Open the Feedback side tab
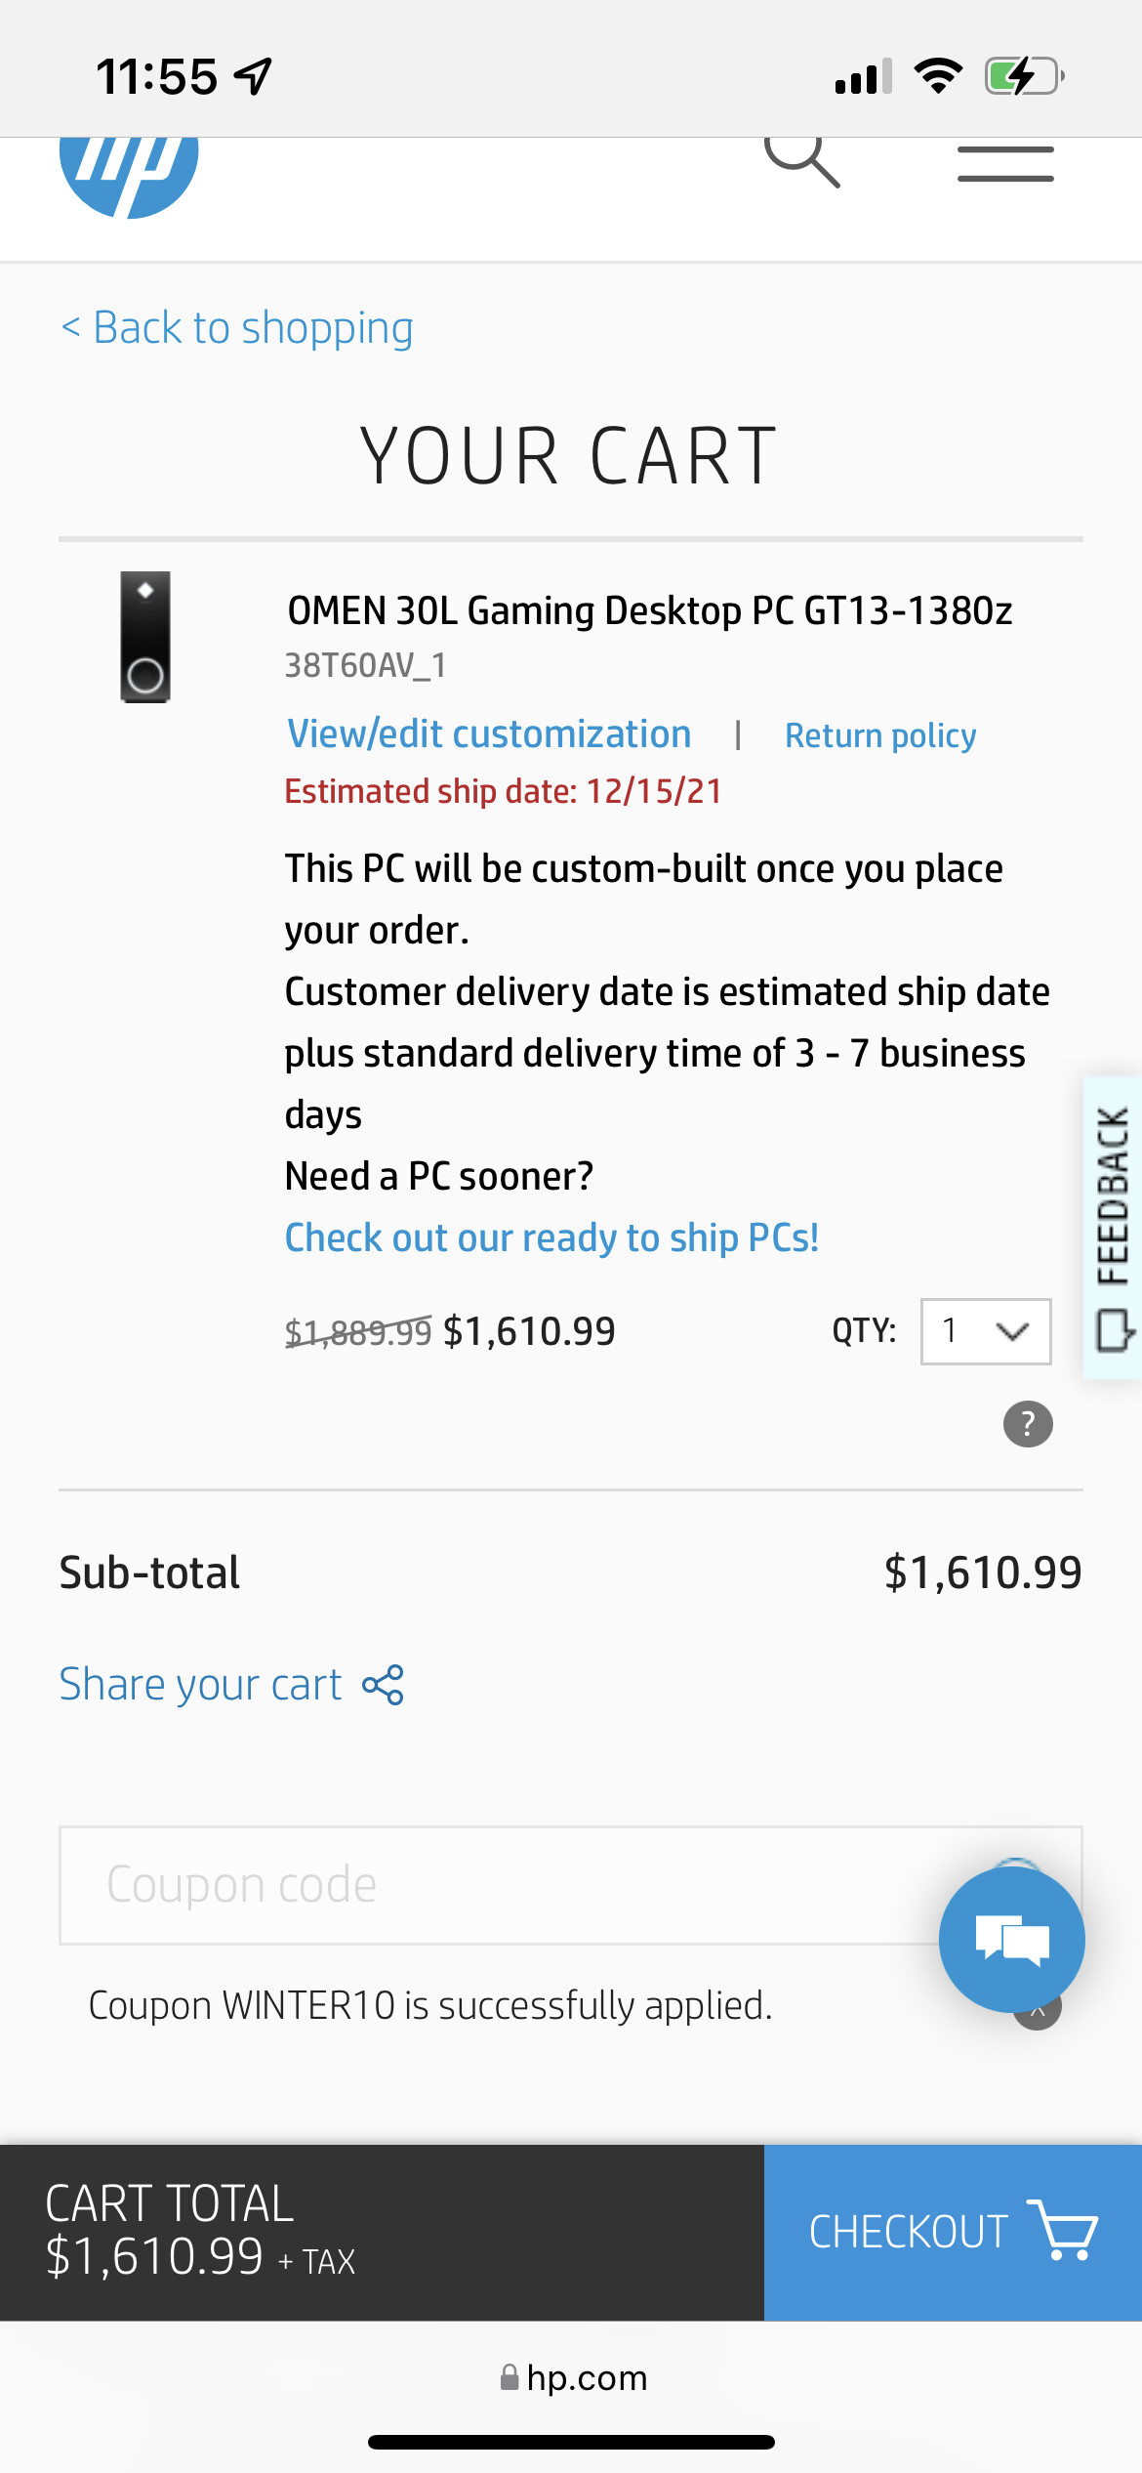This screenshot has width=1142, height=2473. [x=1113, y=1228]
